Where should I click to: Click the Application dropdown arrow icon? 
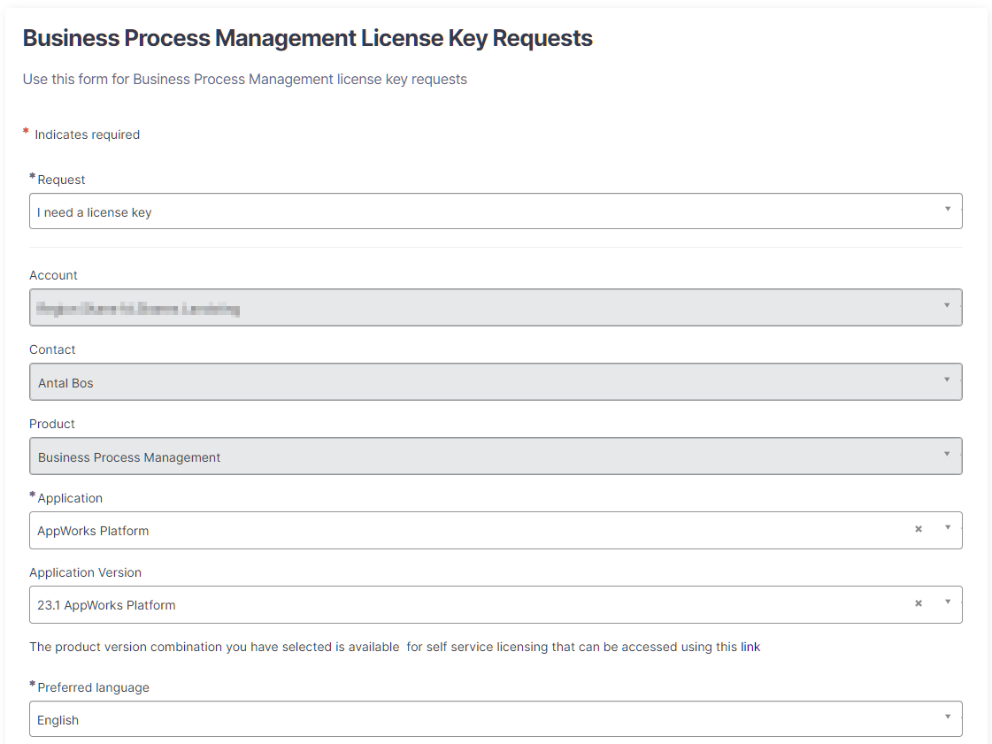tap(947, 528)
